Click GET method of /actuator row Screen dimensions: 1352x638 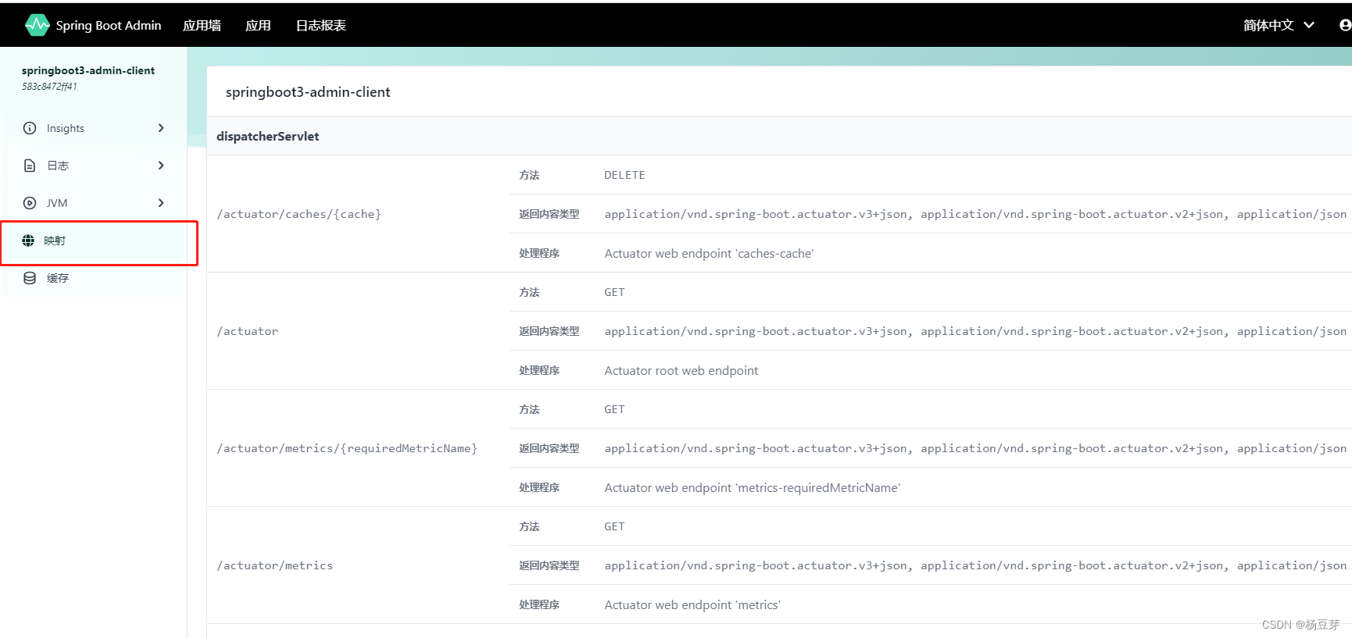coord(614,292)
